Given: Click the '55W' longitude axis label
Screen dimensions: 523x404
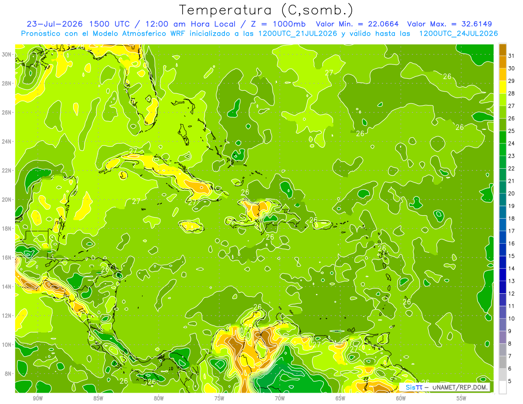Looking at the screenshot, I should [462, 398].
